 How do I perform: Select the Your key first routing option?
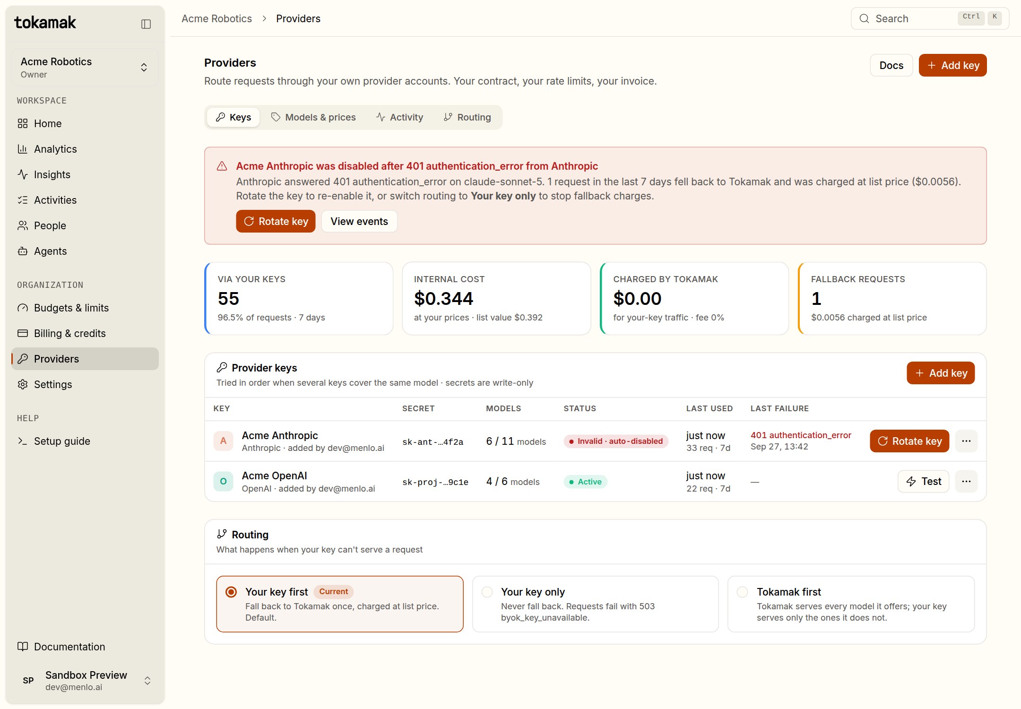pos(340,604)
